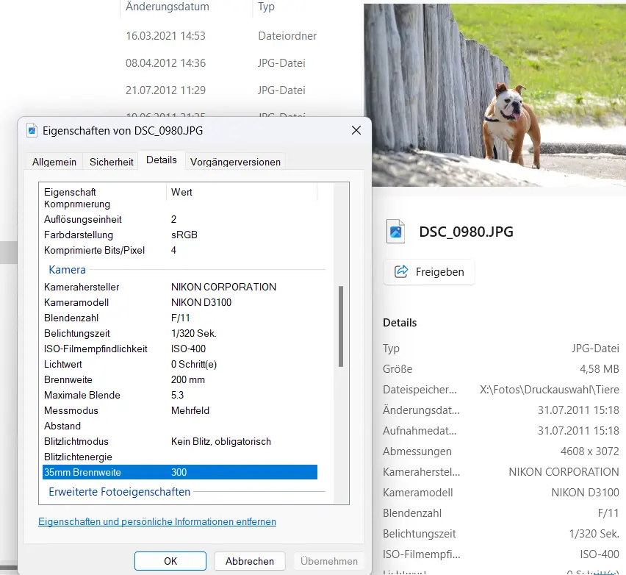This screenshot has width=626, height=575.
Task: Select the Vorgängerversionen tab
Action: coord(235,162)
